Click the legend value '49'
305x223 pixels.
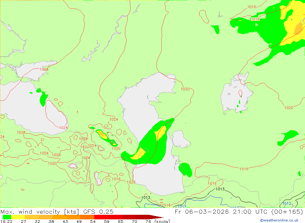(x=79, y=221)
